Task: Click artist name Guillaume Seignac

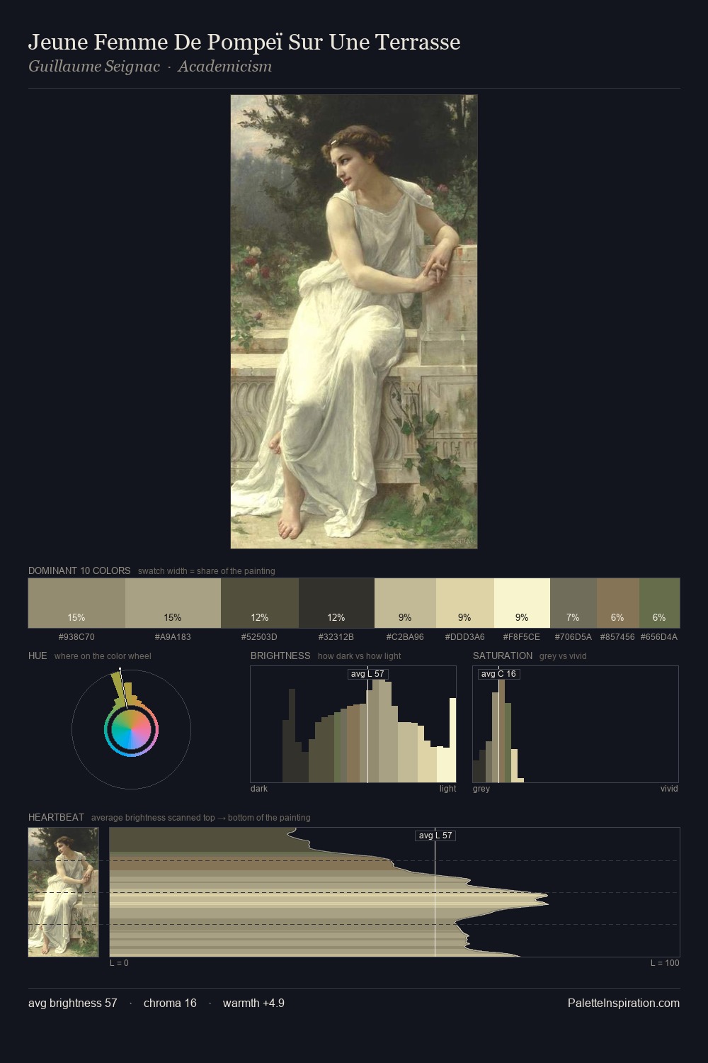Action: tap(94, 67)
